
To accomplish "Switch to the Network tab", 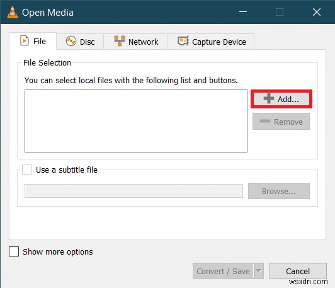I will (135, 42).
